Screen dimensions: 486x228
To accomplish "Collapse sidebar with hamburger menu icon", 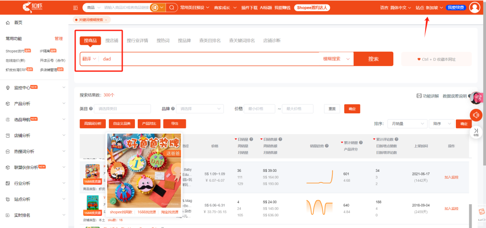I will (75, 8).
